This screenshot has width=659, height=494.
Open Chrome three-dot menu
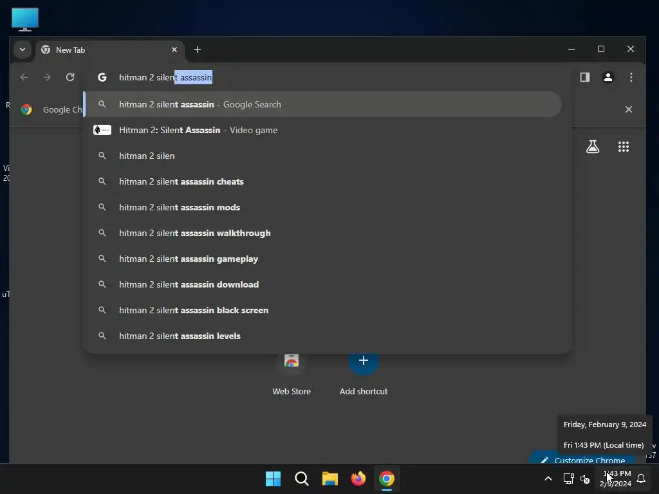click(631, 77)
